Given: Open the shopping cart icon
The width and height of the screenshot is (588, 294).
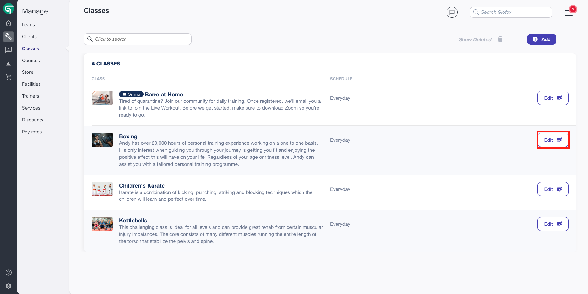Looking at the screenshot, I should tap(9, 77).
